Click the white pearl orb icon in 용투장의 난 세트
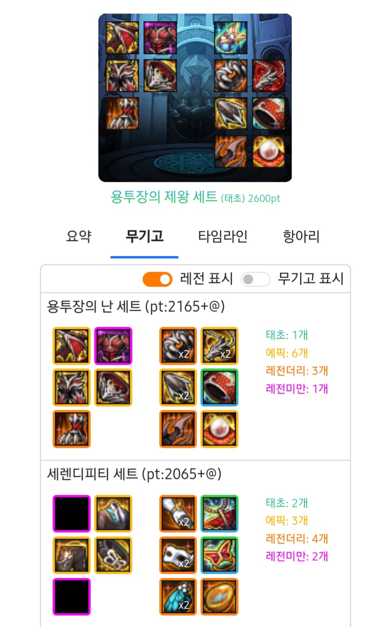This screenshot has width=379, height=627. (x=220, y=429)
